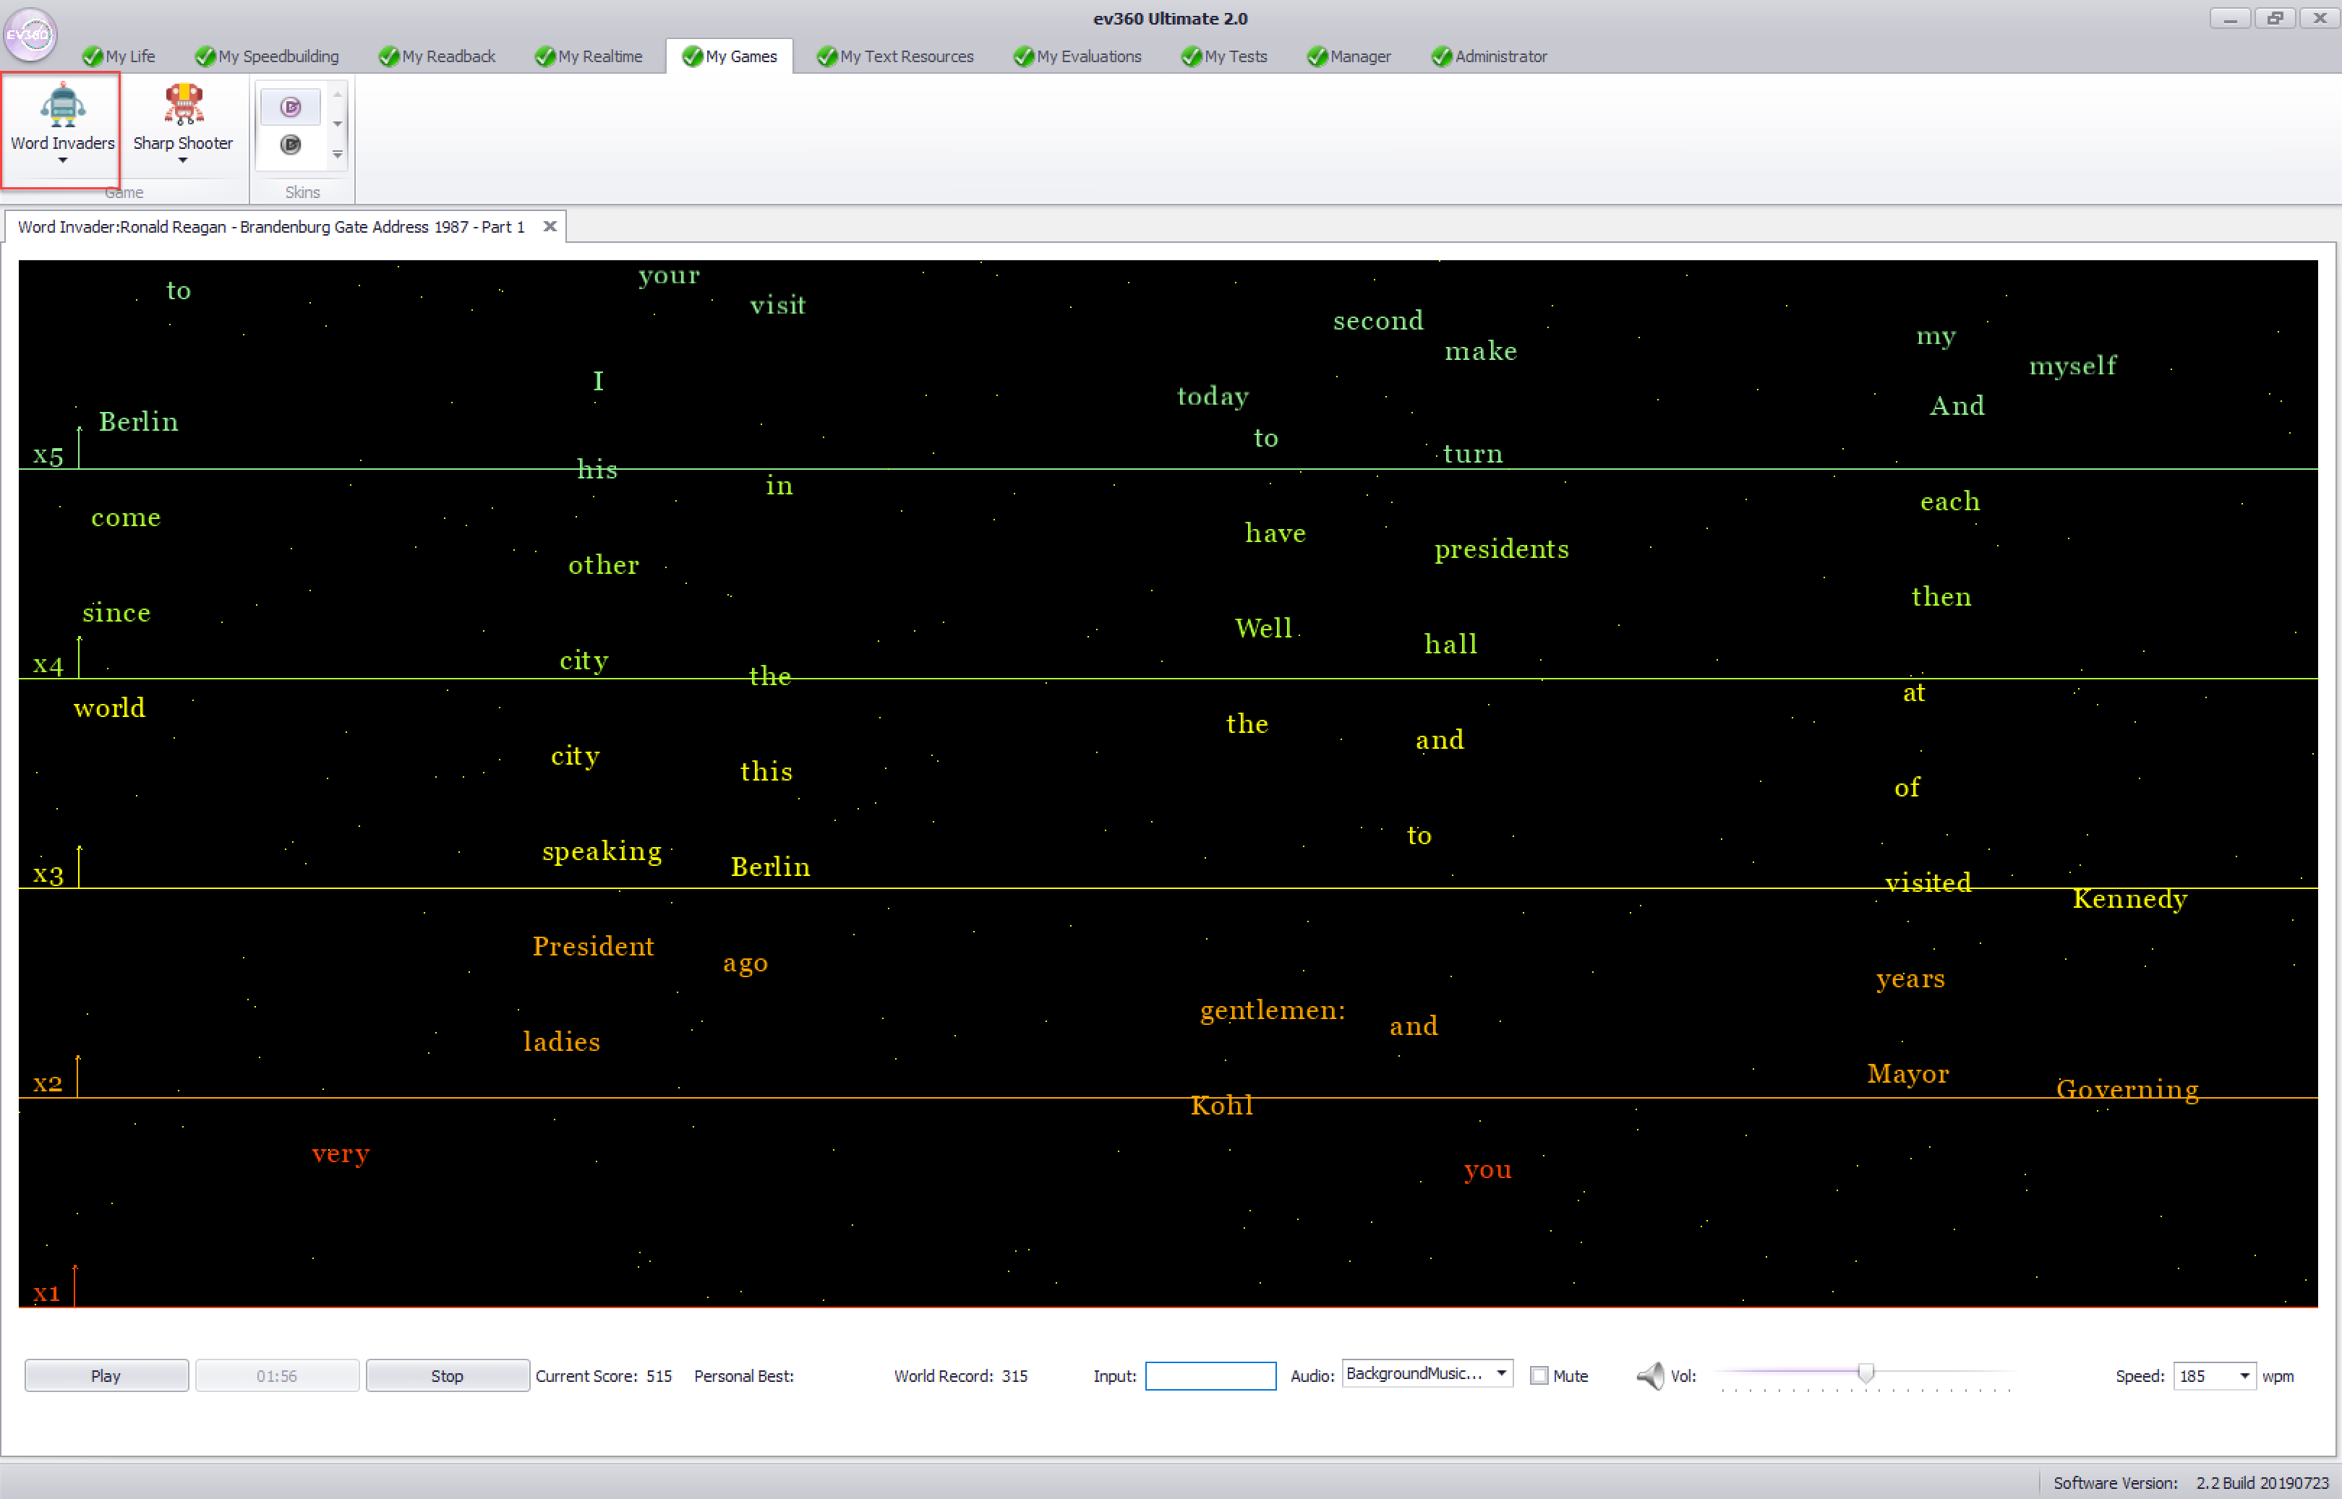The image size is (2342, 1499).
Task: Click the 01:56 timer button
Action: point(276,1375)
